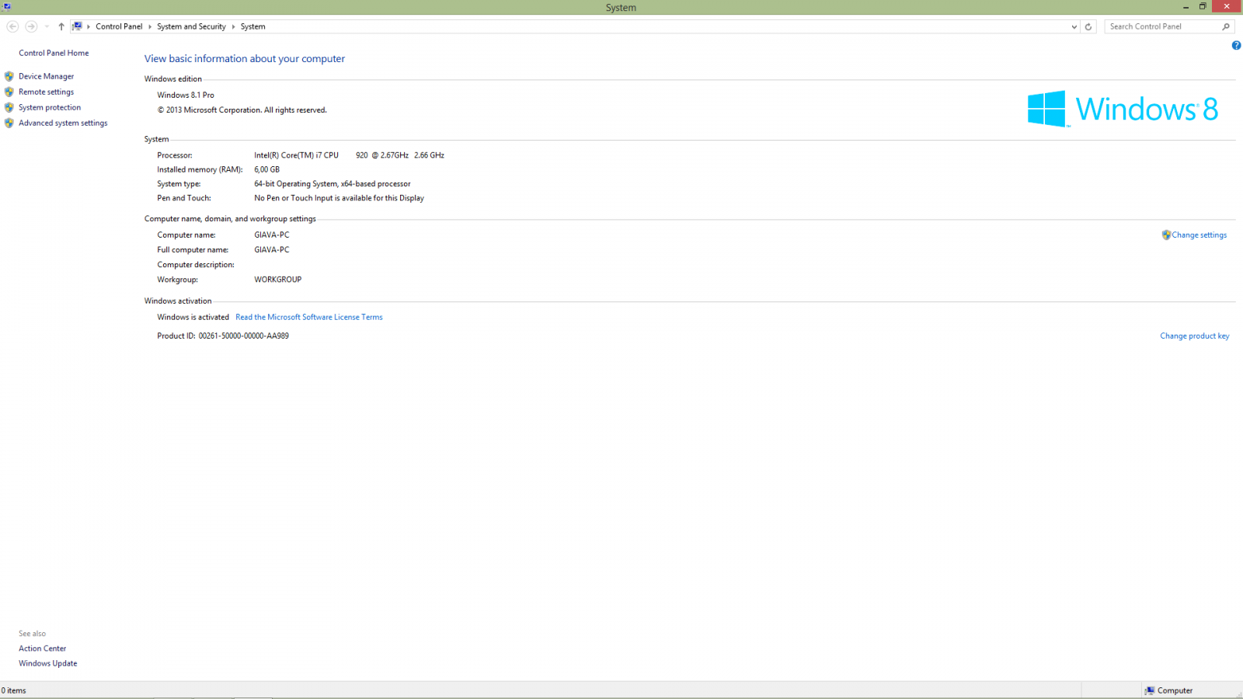Screen dimensions: 1243x699
Task: Select the 6,00 GB RAM value
Action: point(266,169)
